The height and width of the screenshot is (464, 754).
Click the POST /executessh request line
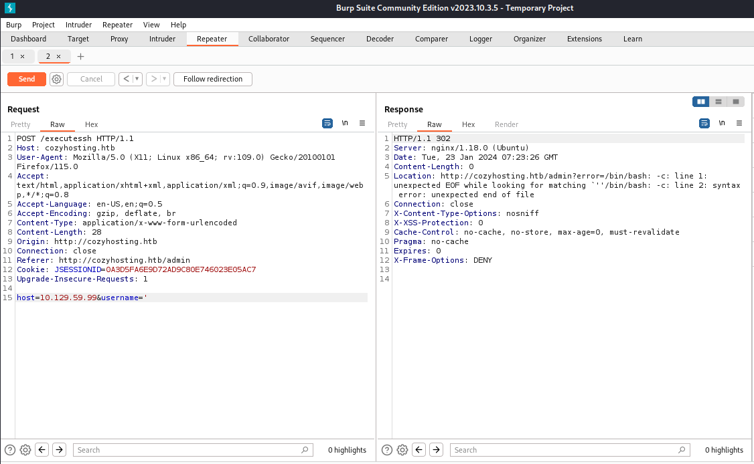point(76,138)
